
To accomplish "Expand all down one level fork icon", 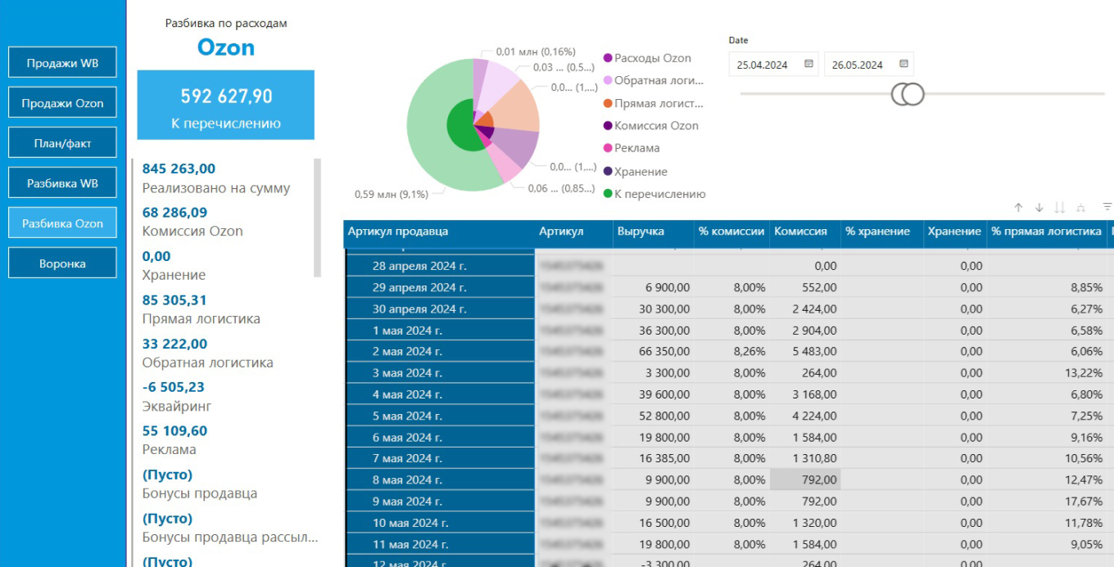I will [1080, 208].
